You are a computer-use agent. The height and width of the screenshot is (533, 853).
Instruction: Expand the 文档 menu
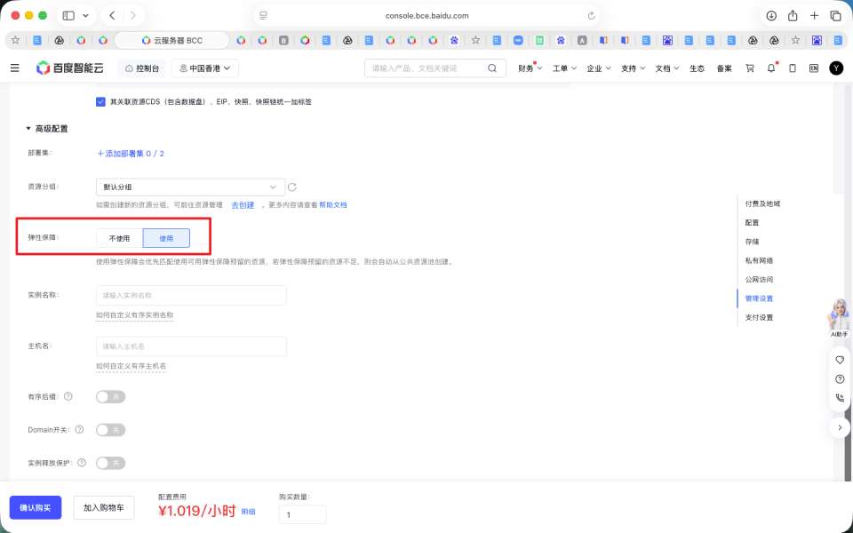click(x=667, y=68)
